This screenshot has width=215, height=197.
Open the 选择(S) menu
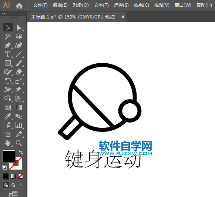tap(121, 5)
